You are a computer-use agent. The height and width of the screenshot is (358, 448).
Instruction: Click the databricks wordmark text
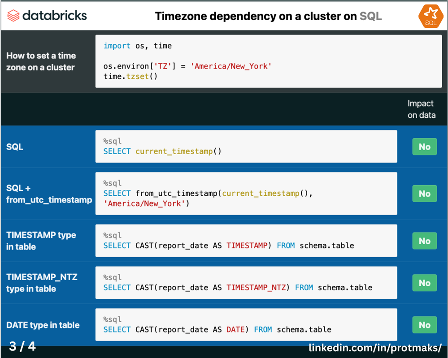click(54, 16)
